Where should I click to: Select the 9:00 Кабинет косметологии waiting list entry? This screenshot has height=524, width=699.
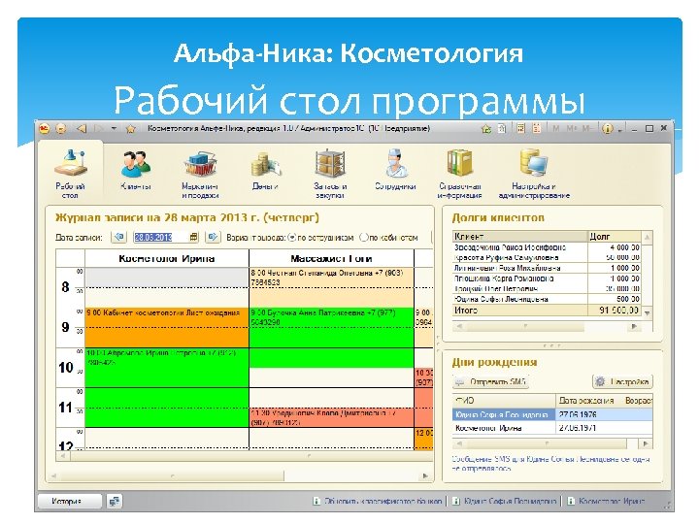tap(167, 328)
